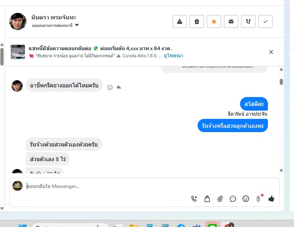Move conversation to trash

tap(197, 21)
